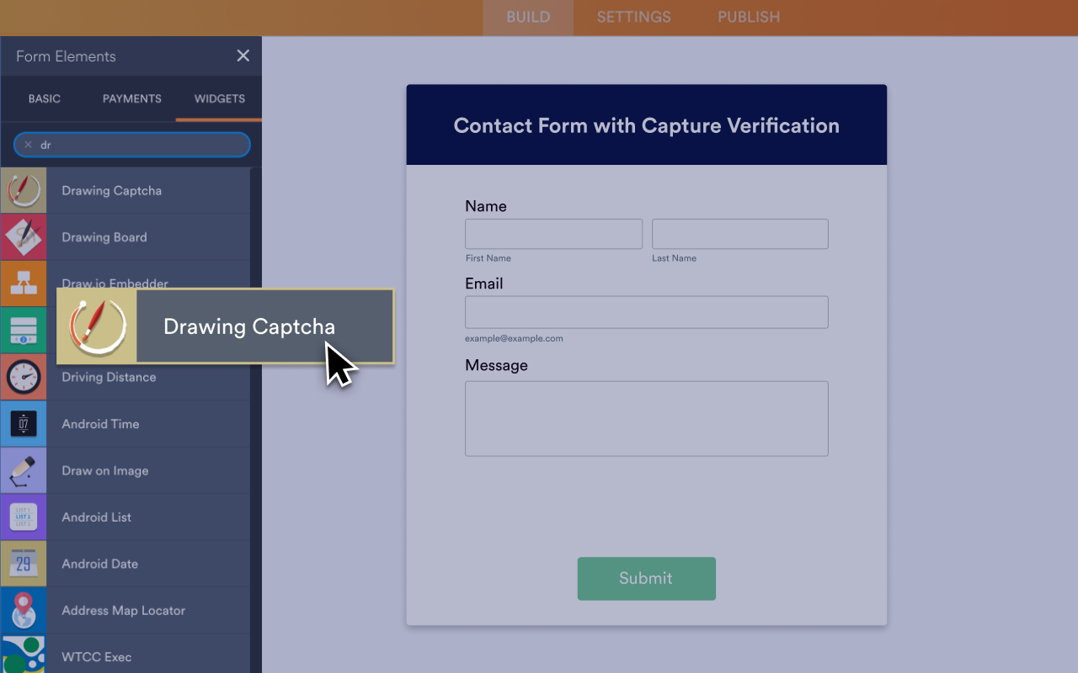Click the Draw on Image pencil icon
Image resolution: width=1078 pixels, height=673 pixels.
click(x=24, y=470)
